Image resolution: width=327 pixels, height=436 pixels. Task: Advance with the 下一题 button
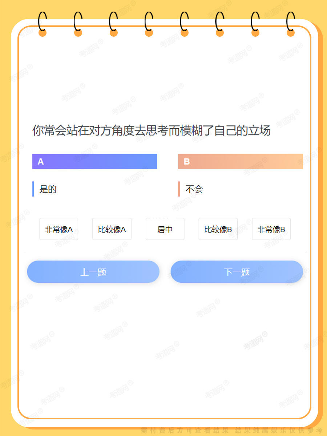pos(237,272)
